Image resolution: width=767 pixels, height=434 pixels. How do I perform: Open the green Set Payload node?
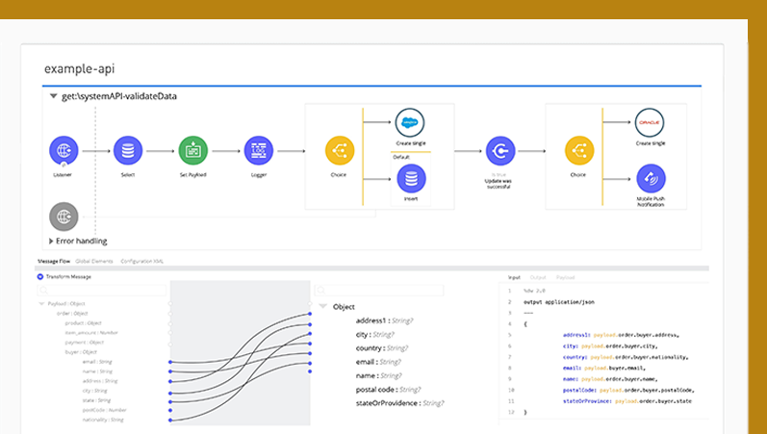coord(192,150)
